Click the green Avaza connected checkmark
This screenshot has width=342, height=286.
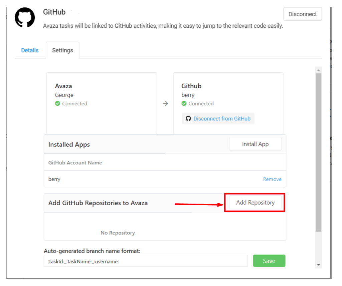coord(57,103)
